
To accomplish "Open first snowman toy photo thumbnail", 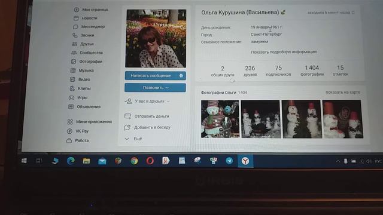I will pyautogui.click(x=220, y=119).
